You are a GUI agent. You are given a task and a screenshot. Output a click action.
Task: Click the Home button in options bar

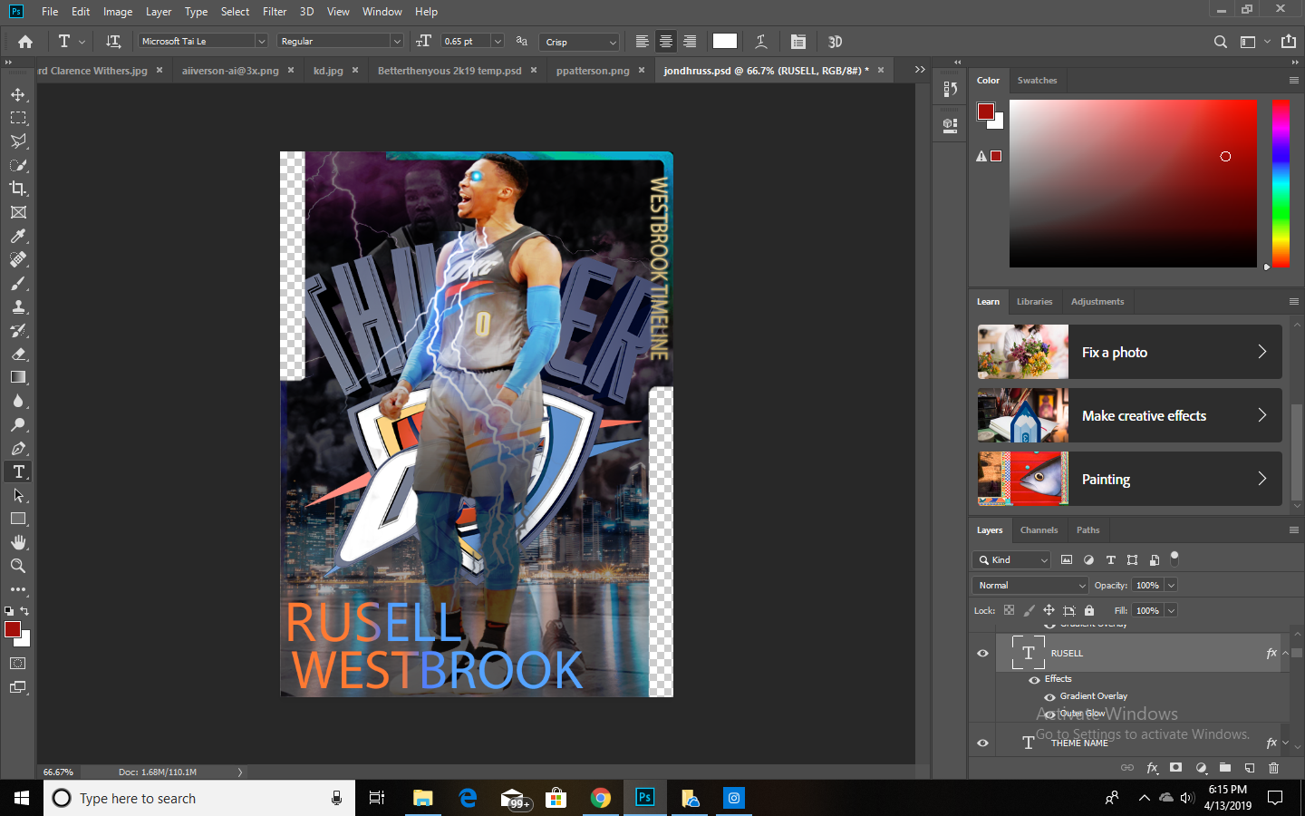[25, 42]
